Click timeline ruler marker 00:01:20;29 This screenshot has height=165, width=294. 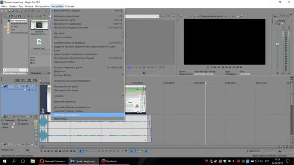pos(230,82)
